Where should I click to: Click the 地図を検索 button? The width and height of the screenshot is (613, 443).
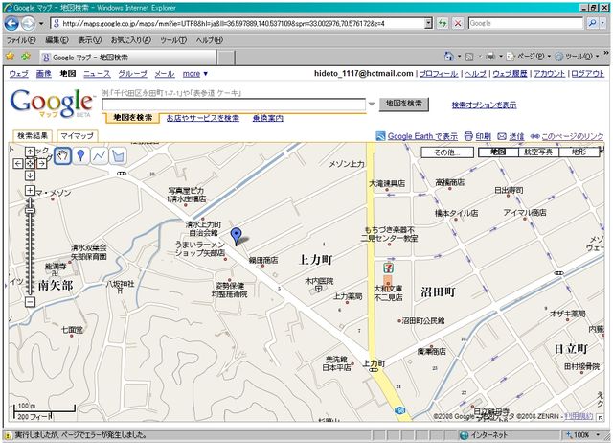coord(404,105)
